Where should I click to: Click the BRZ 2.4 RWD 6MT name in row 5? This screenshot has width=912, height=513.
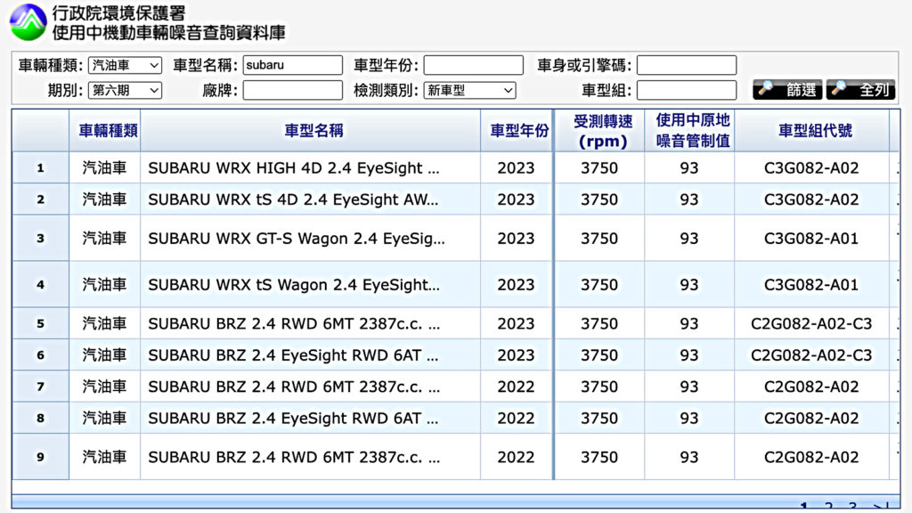pyautogui.click(x=294, y=324)
